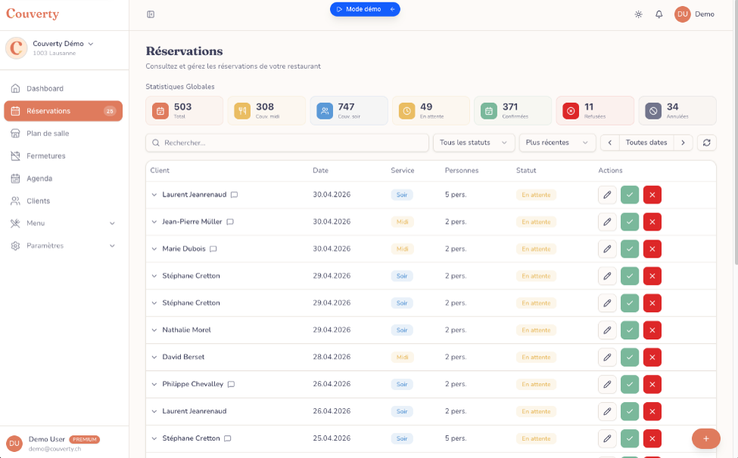The image size is (738, 458).
Task: Open the Couverty Démo restaurant switcher
Action: click(63, 48)
